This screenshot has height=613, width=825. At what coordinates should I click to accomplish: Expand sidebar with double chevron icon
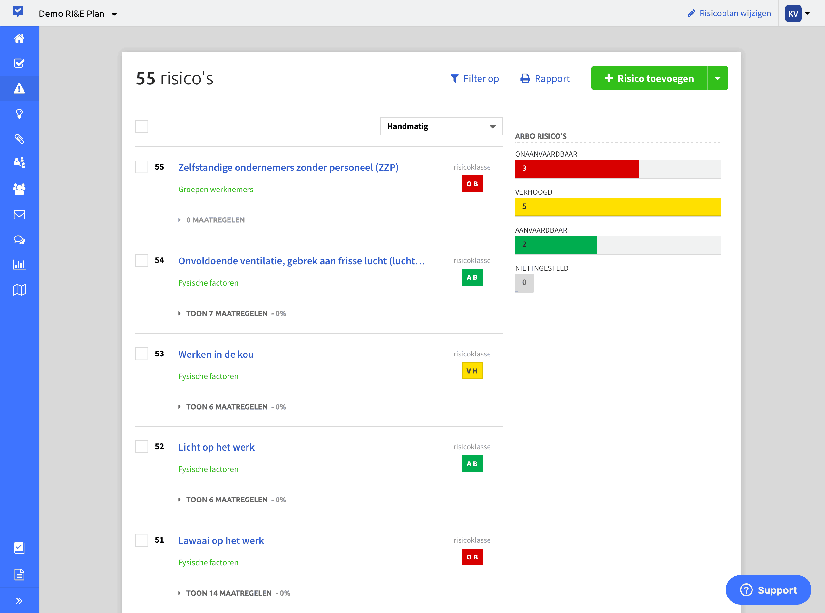point(19,601)
